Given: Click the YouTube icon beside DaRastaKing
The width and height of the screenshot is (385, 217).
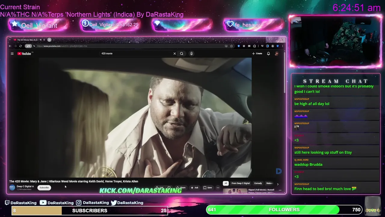Looking at the screenshot, I should coord(43,203).
